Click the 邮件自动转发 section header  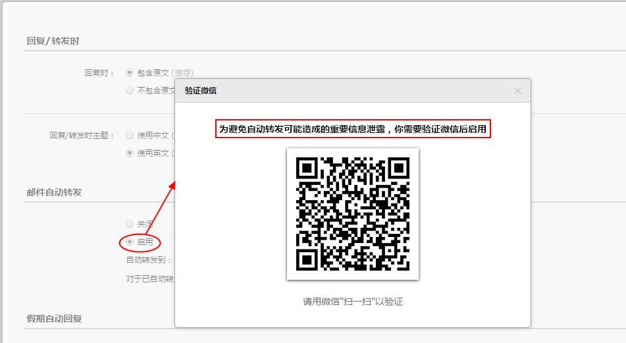click(x=54, y=192)
